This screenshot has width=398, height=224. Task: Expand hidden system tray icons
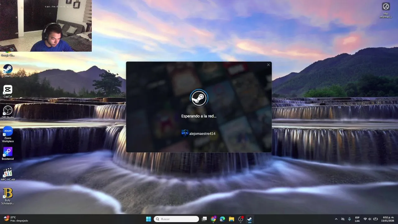click(x=336, y=219)
